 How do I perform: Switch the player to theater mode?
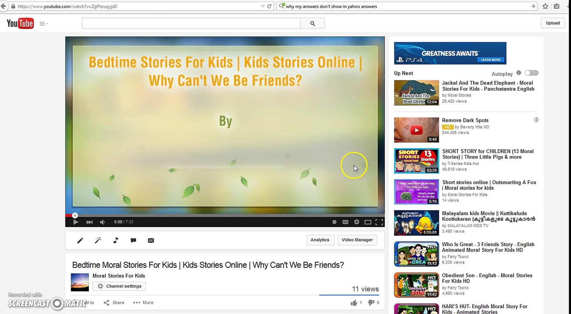(x=368, y=222)
